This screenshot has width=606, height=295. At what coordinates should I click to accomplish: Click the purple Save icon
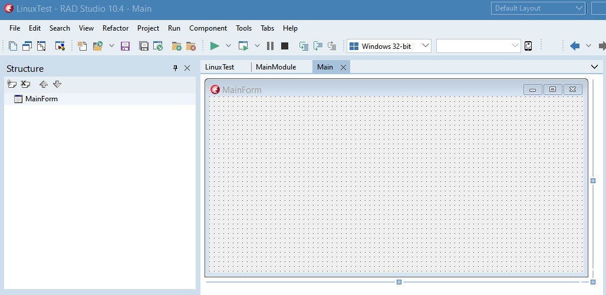pos(125,46)
